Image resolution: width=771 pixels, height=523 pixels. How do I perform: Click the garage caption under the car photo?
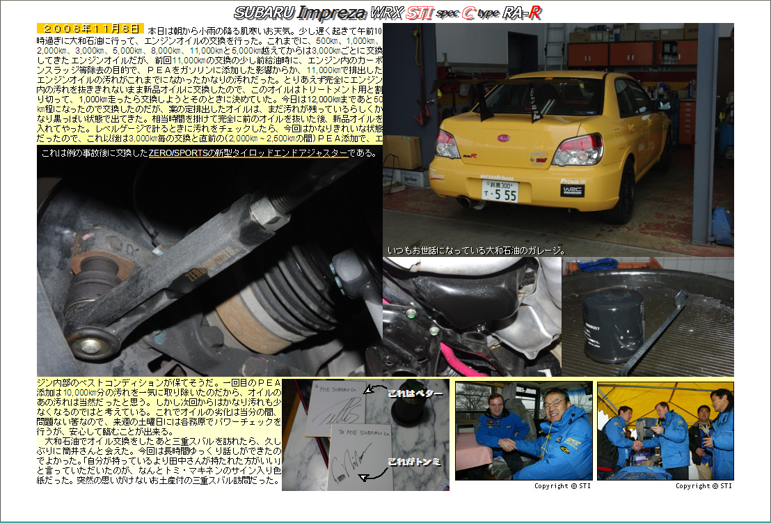point(476,251)
